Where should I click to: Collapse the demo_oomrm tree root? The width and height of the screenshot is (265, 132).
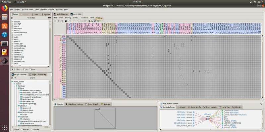[x=12, y=82]
